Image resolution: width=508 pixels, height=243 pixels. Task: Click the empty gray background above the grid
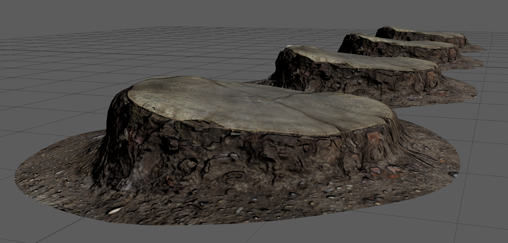click(x=189, y=13)
